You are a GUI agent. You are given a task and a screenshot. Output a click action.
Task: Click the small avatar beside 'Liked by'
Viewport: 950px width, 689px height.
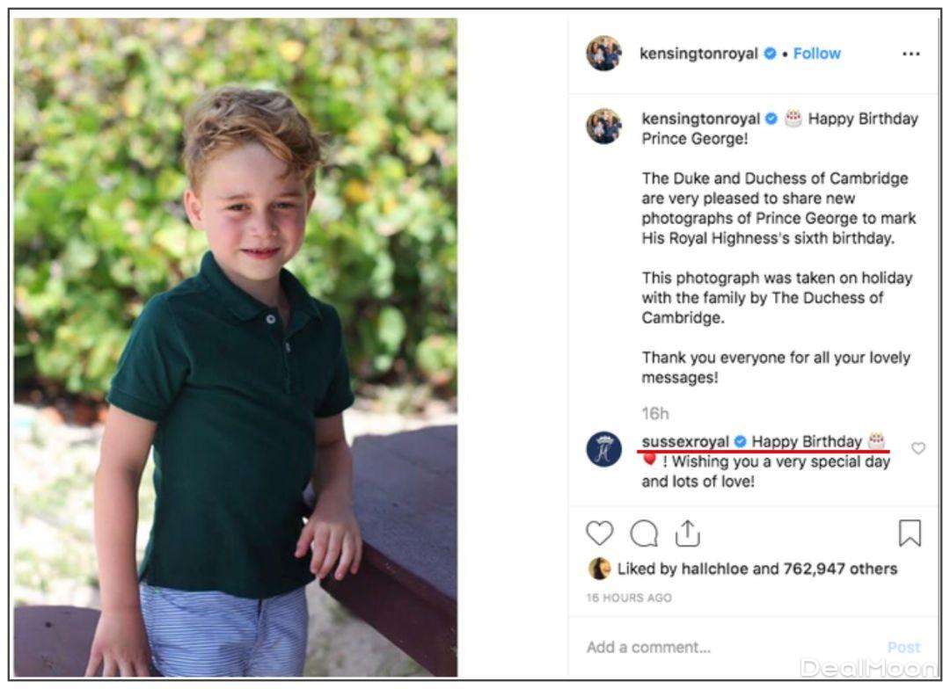599,569
